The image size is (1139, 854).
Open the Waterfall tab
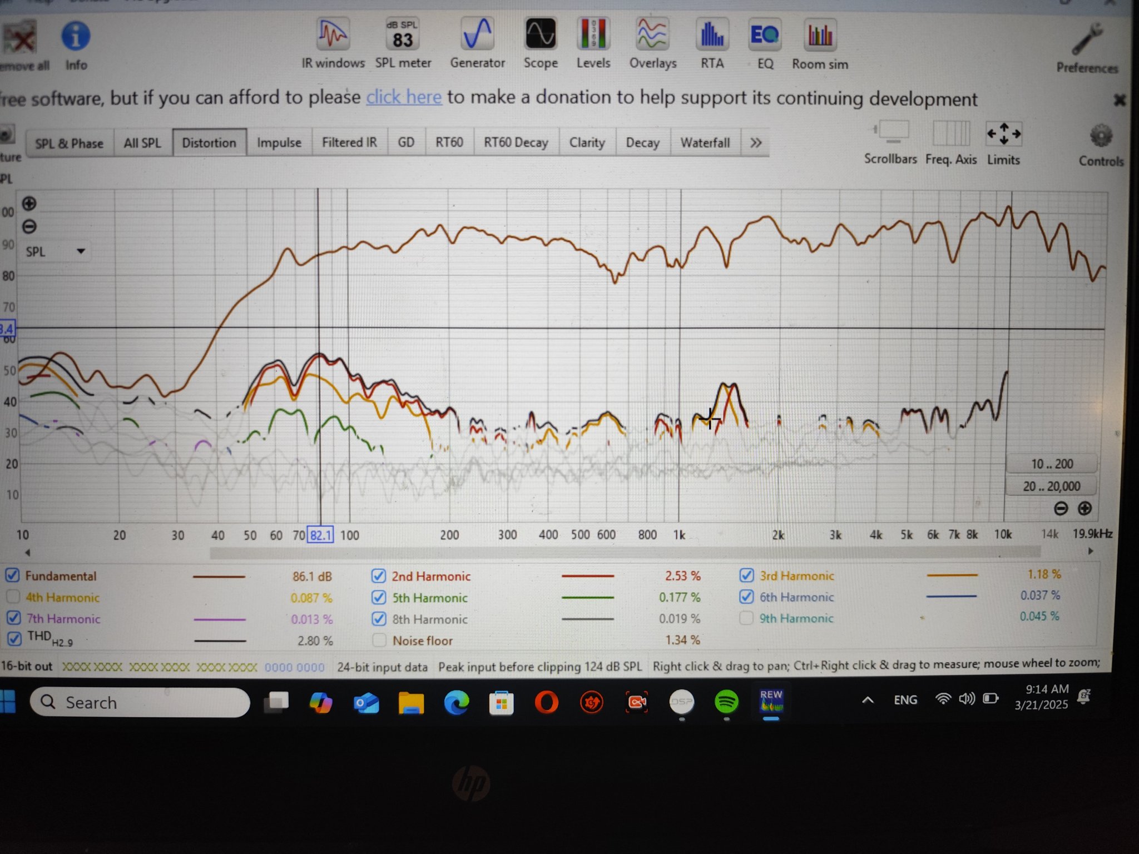(705, 143)
